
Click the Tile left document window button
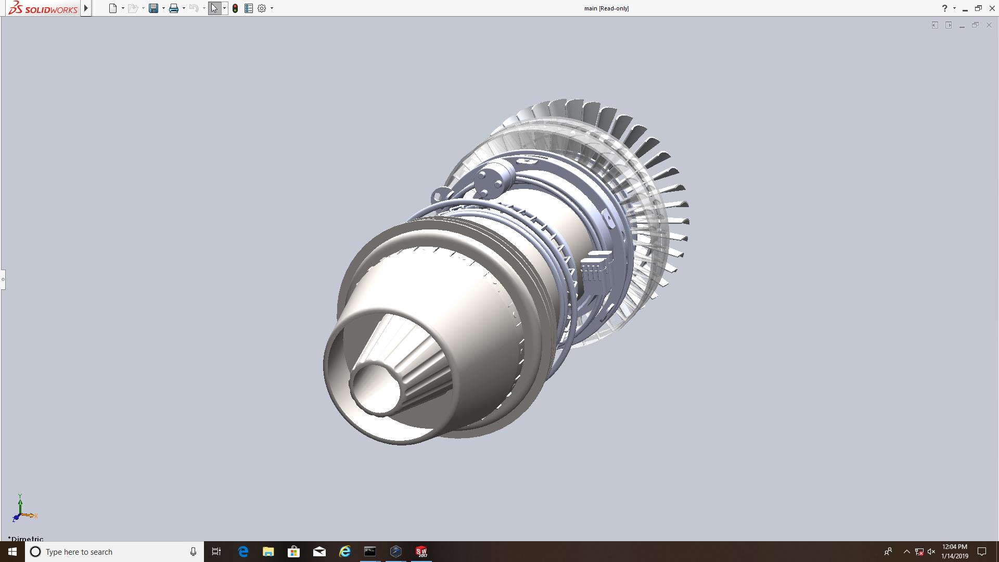click(x=935, y=25)
